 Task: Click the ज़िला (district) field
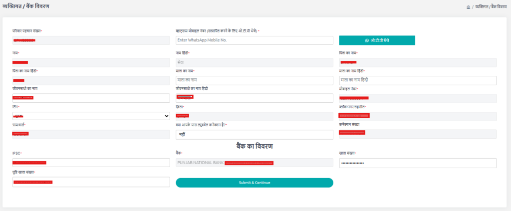[254, 116]
